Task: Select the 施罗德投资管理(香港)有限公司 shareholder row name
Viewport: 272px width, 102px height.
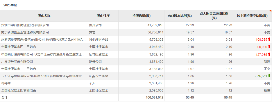Action: 43,40
